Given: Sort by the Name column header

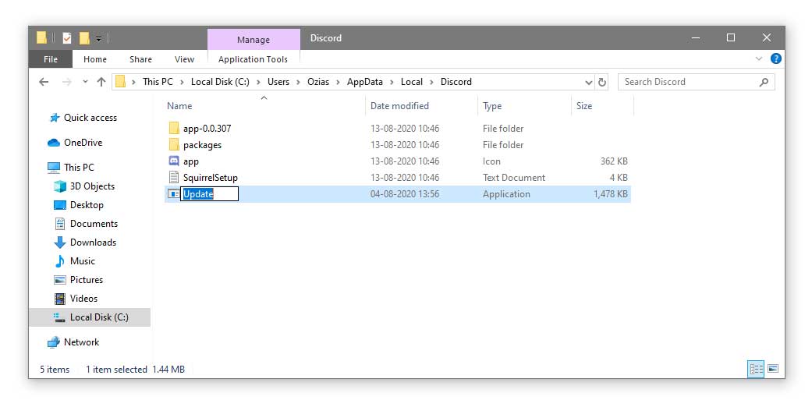Looking at the screenshot, I should pos(179,106).
